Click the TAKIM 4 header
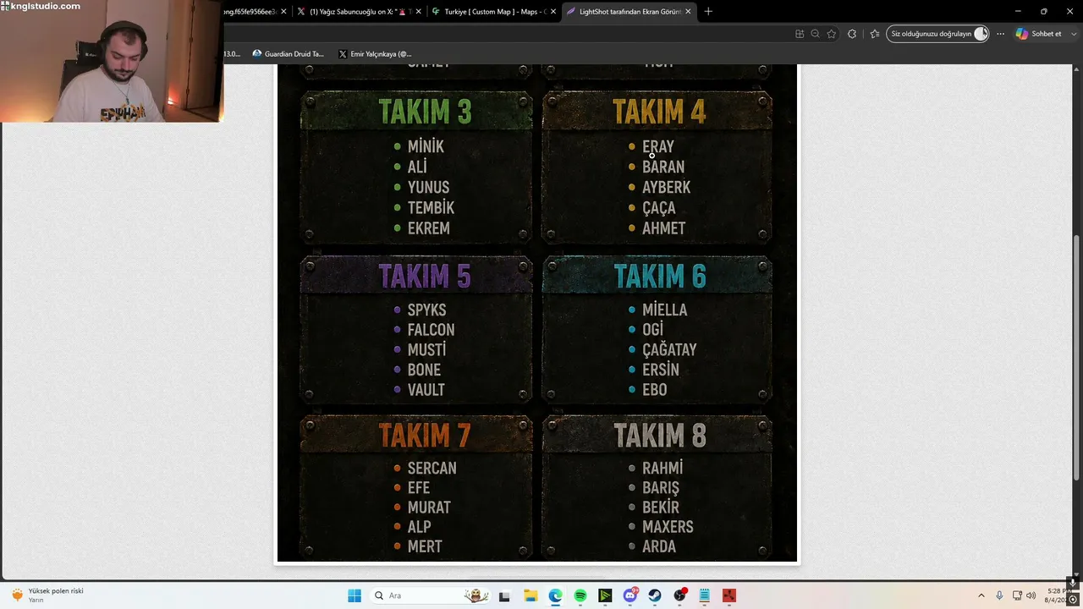 coord(659,112)
